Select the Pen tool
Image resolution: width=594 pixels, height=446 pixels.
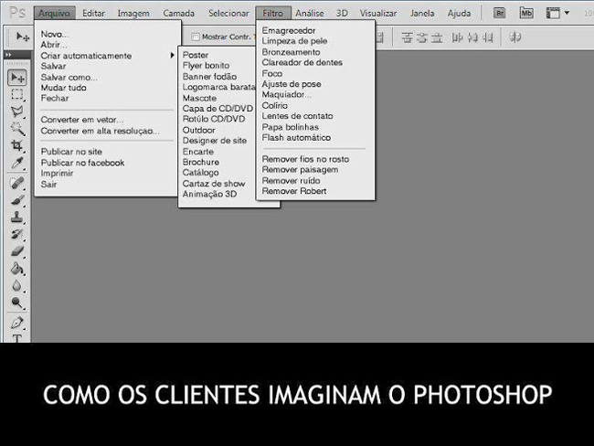click(x=17, y=323)
